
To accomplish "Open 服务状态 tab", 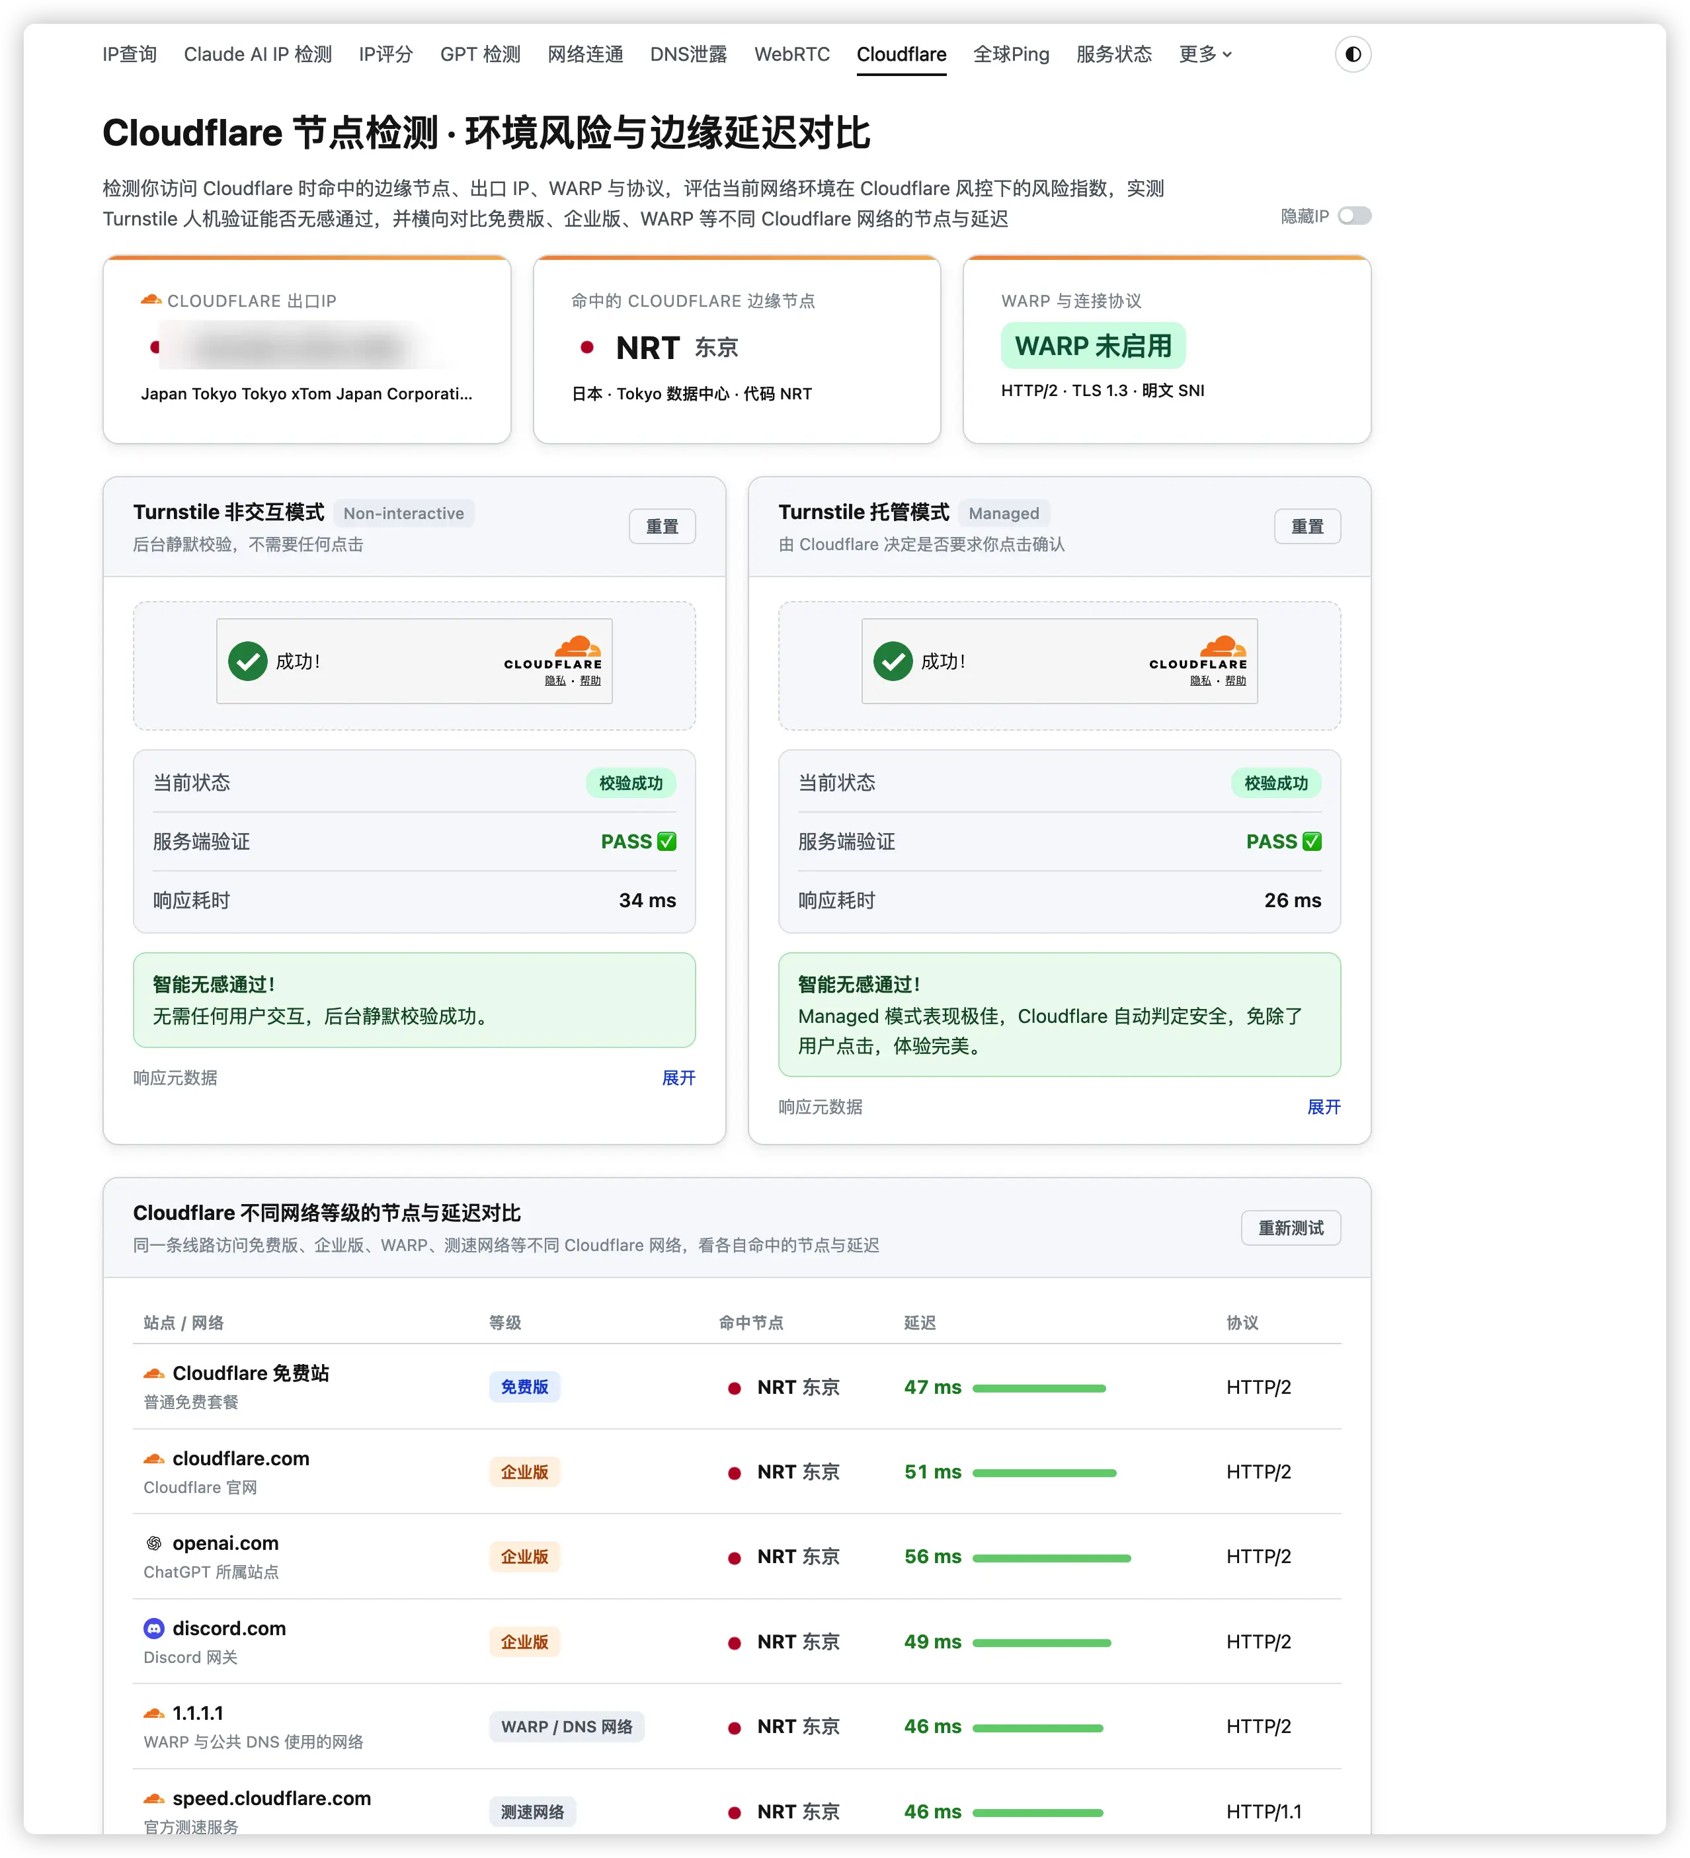I will click(1114, 54).
